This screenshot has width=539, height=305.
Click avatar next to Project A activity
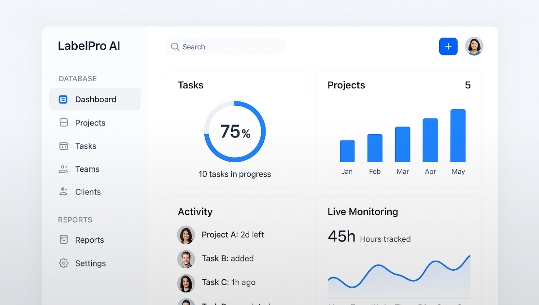click(186, 235)
